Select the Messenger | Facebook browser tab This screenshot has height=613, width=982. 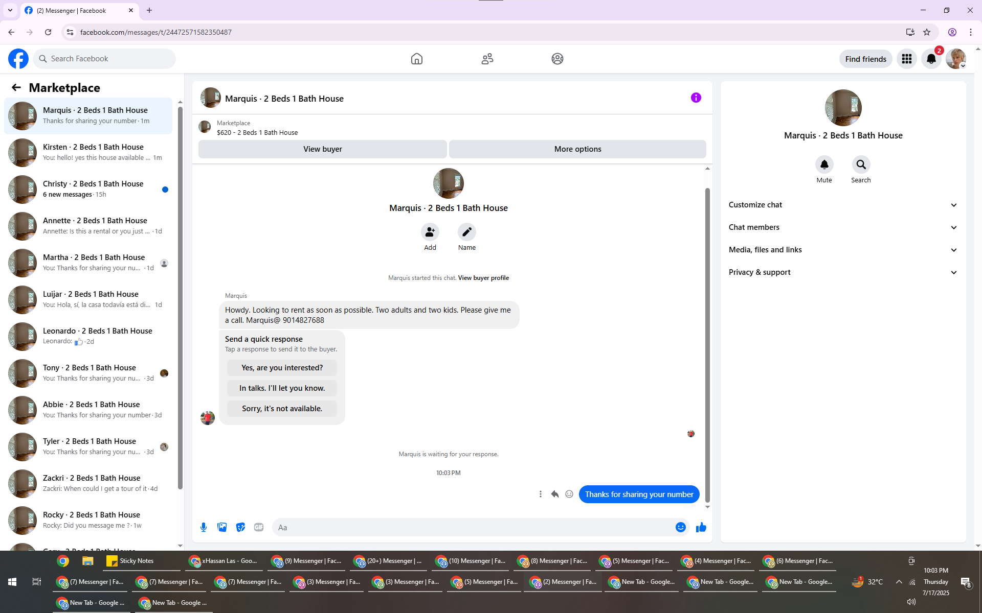(79, 11)
